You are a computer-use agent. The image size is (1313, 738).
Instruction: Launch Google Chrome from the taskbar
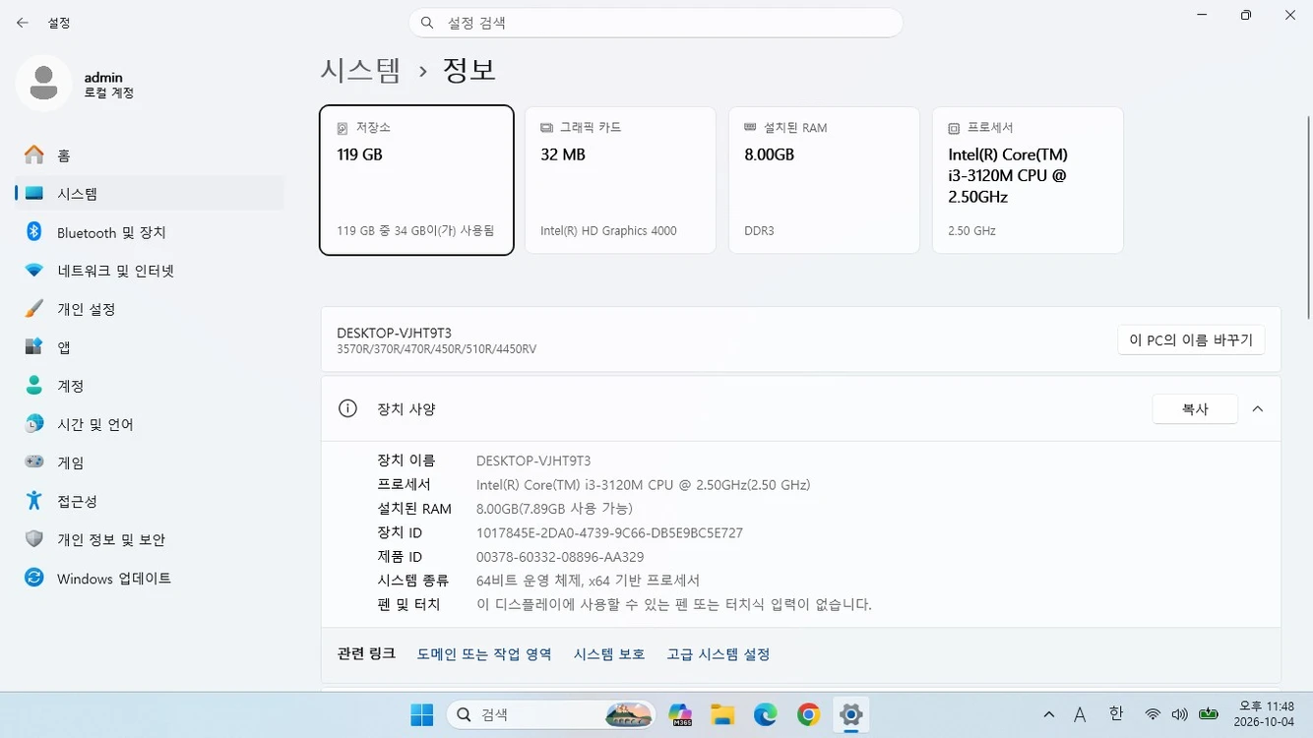[809, 714]
